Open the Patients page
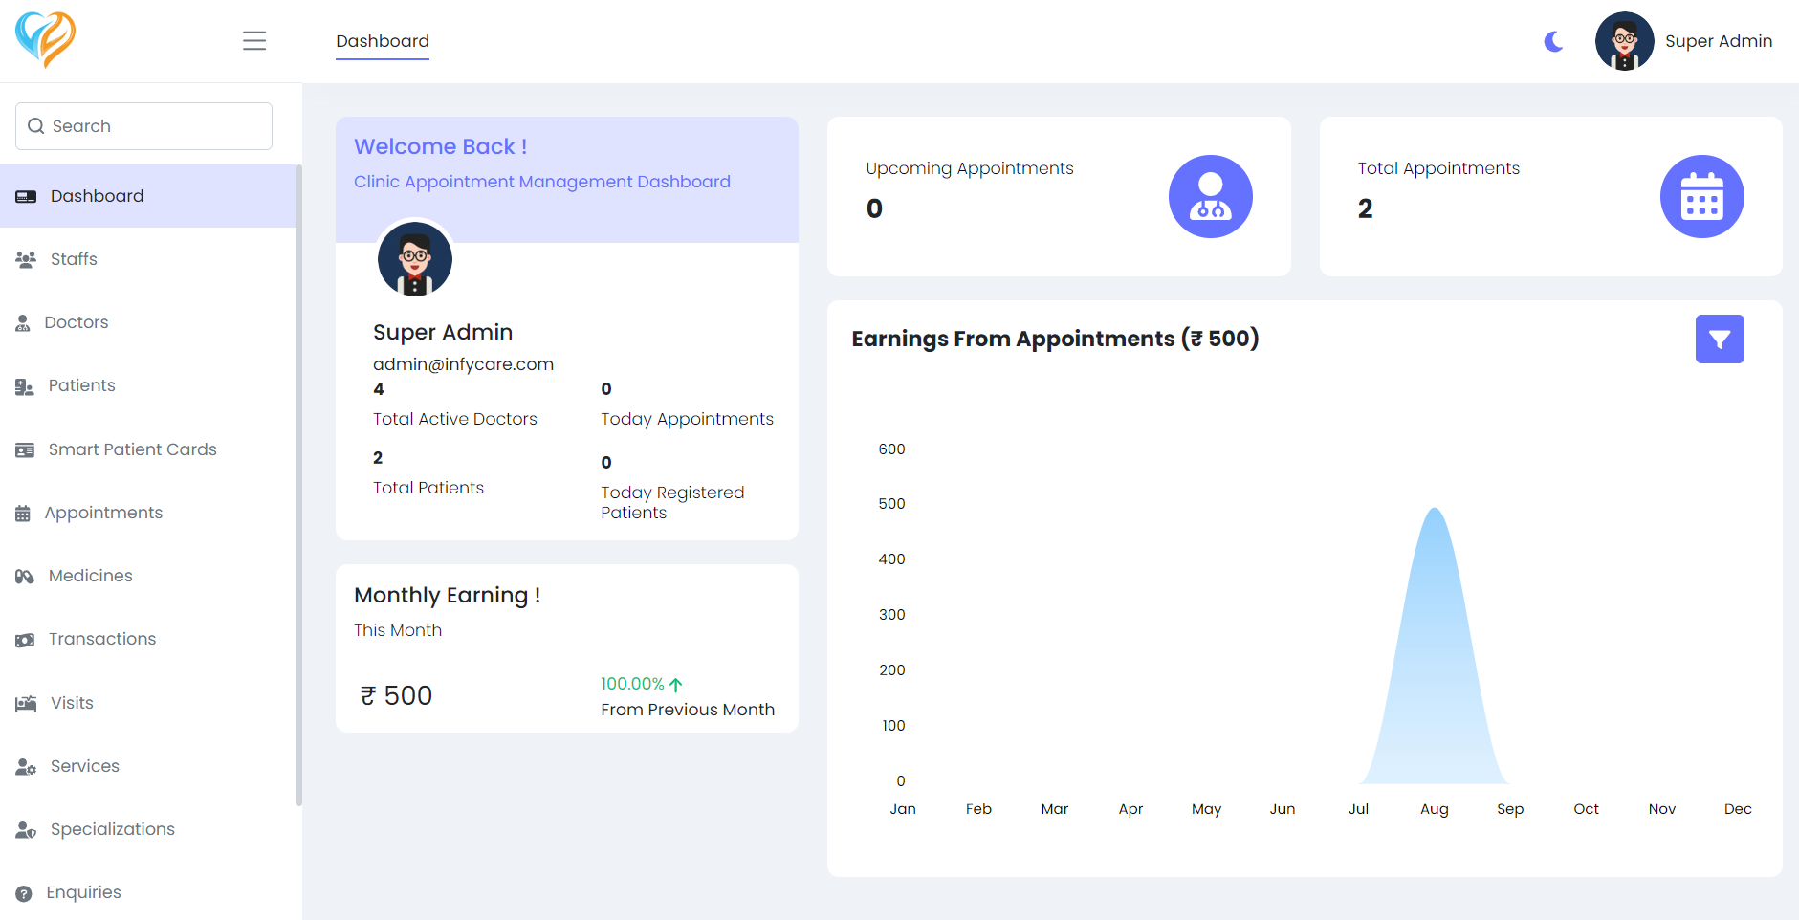The image size is (1799, 920). (x=81, y=385)
